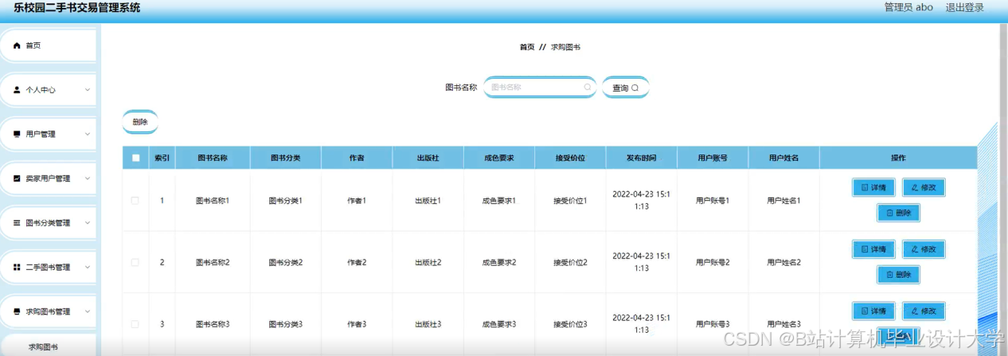Viewport: 1008px width, 356px height.
Task: Open the 用户管理 sidebar menu
Action: tap(48, 135)
